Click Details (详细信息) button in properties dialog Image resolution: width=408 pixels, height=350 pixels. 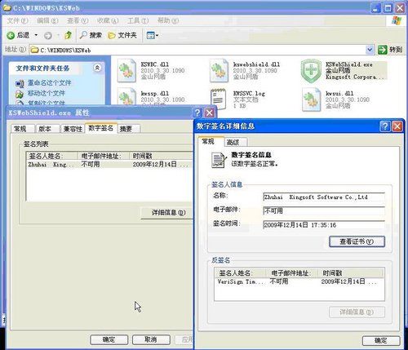coord(168,212)
